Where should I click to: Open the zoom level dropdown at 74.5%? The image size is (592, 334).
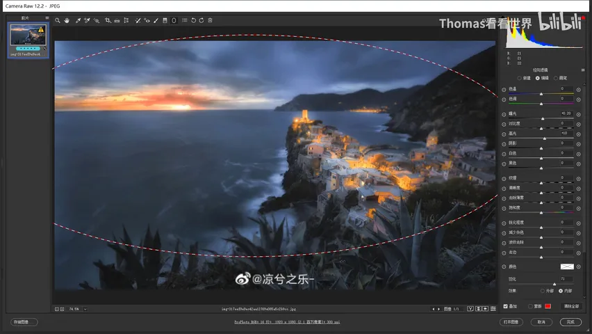[x=85, y=309]
